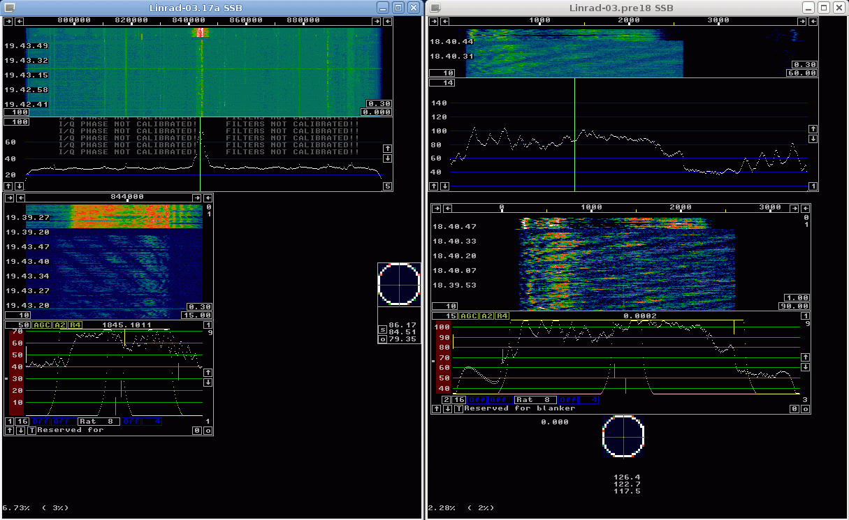Toggle S box beside left polar plot
Image resolution: width=849 pixels, height=520 pixels.
coord(382,329)
